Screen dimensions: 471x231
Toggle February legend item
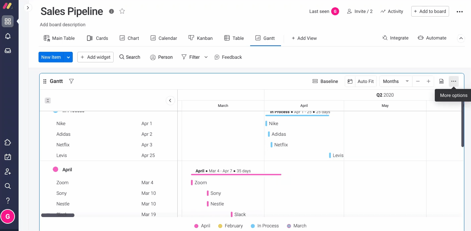pos(230,226)
